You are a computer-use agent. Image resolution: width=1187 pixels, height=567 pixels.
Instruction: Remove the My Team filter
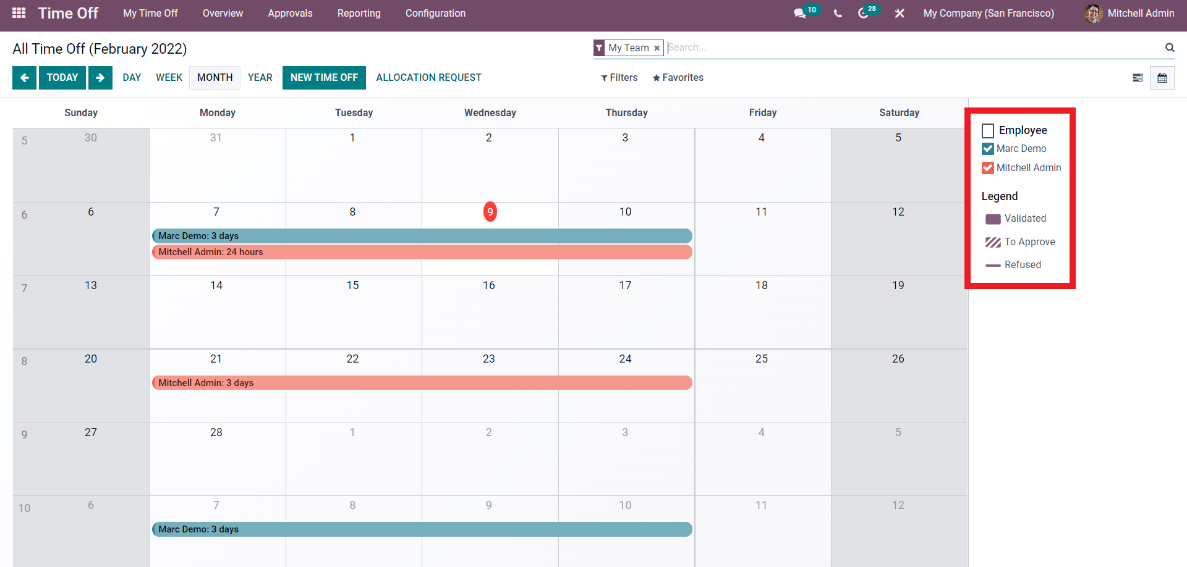point(657,48)
